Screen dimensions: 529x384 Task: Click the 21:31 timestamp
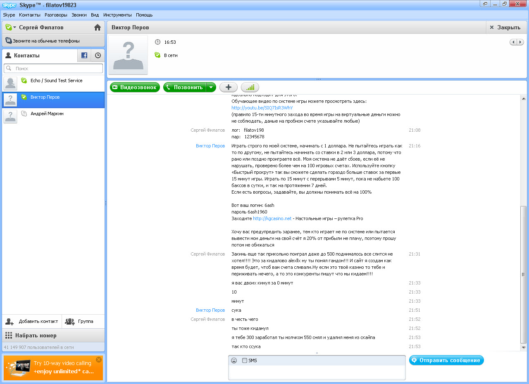(x=415, y=254)
